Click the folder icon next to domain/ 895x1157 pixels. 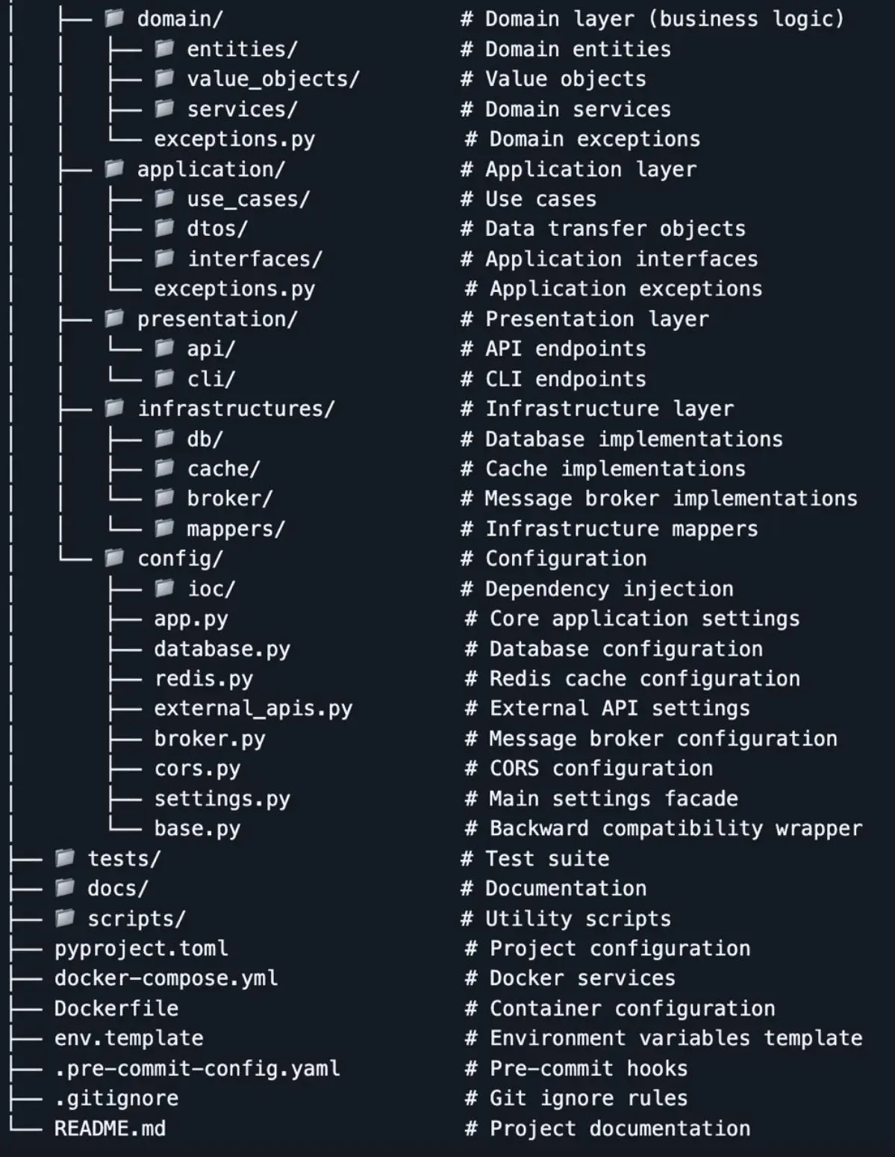click(x=114, y=18)
